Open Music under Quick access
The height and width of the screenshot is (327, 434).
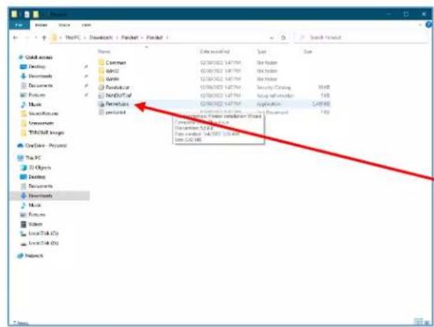[x=31, y=104]
